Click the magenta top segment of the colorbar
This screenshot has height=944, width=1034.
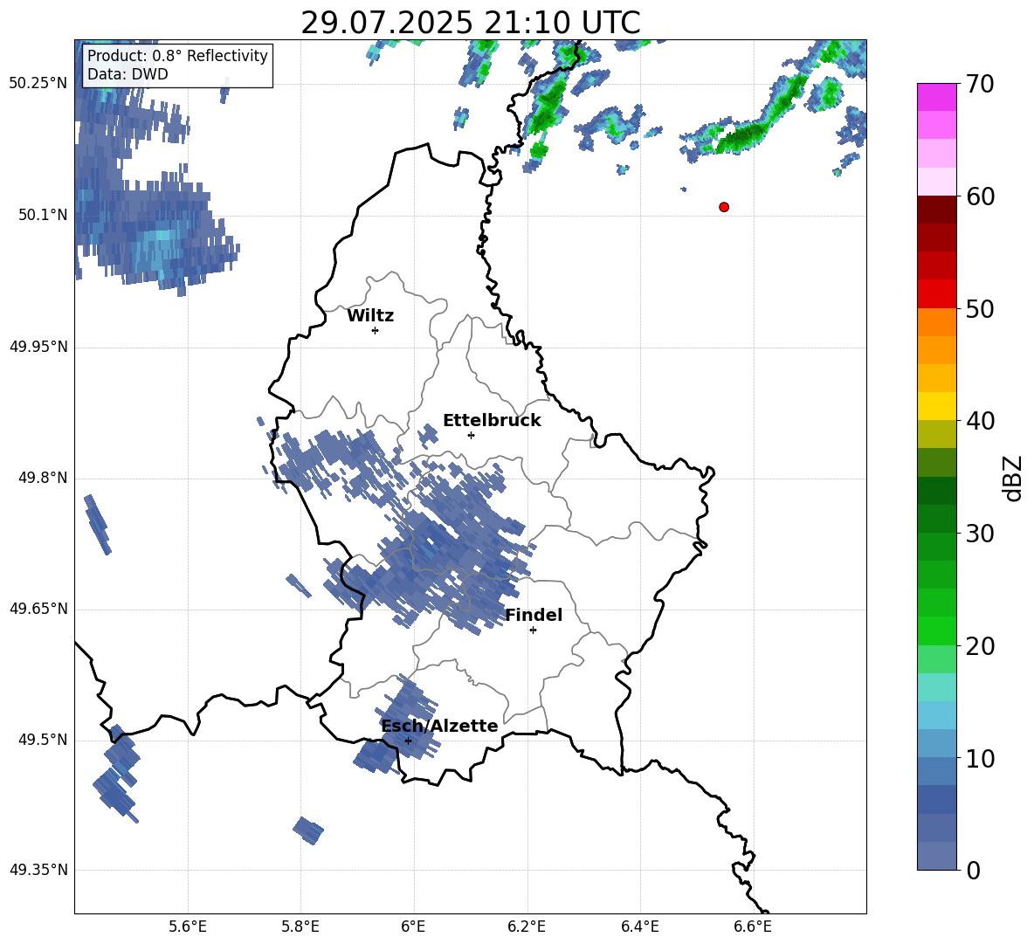936,97
